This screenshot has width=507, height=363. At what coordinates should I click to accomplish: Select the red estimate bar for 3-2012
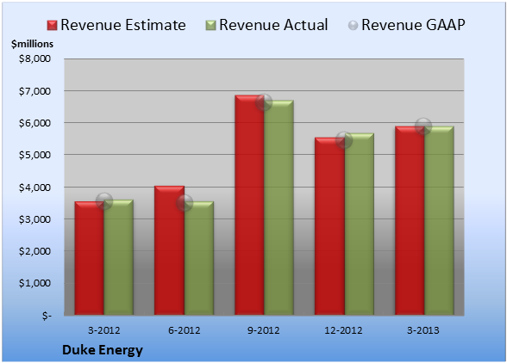pos(90,258)
